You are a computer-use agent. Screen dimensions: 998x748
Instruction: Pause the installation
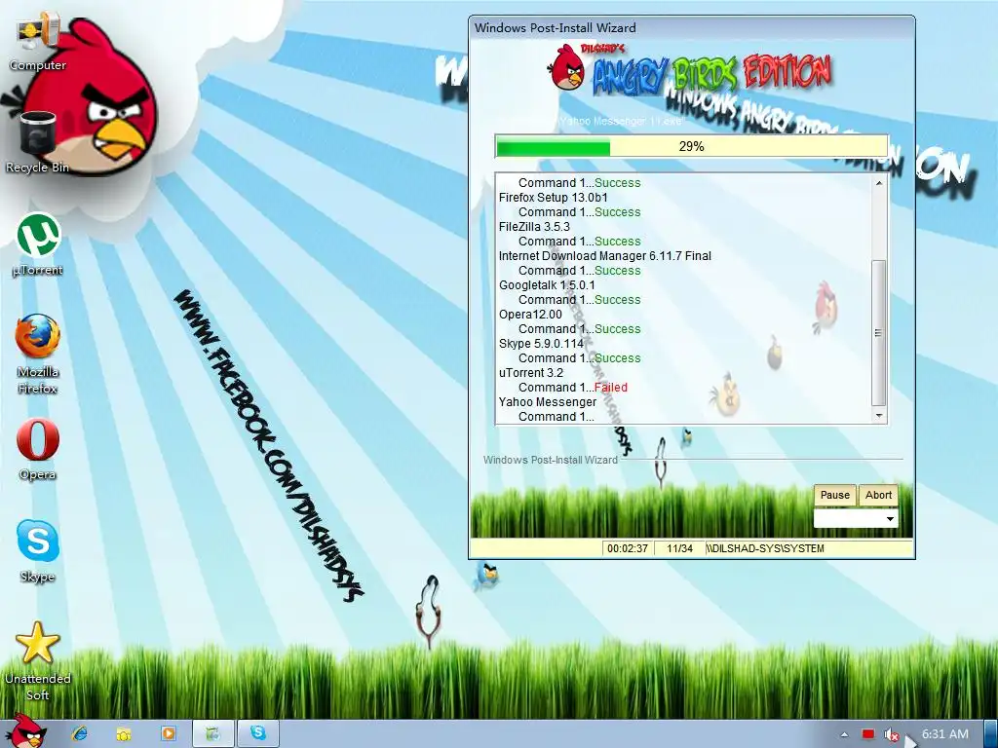tap(834, 495)
